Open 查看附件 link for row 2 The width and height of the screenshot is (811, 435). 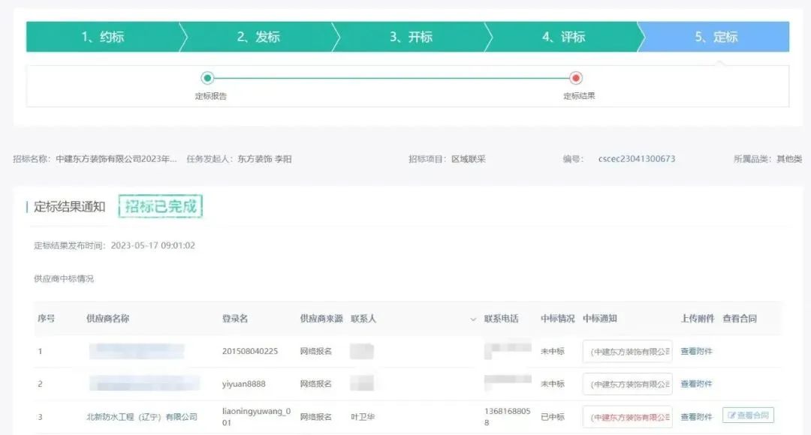(x=696, y=383)
